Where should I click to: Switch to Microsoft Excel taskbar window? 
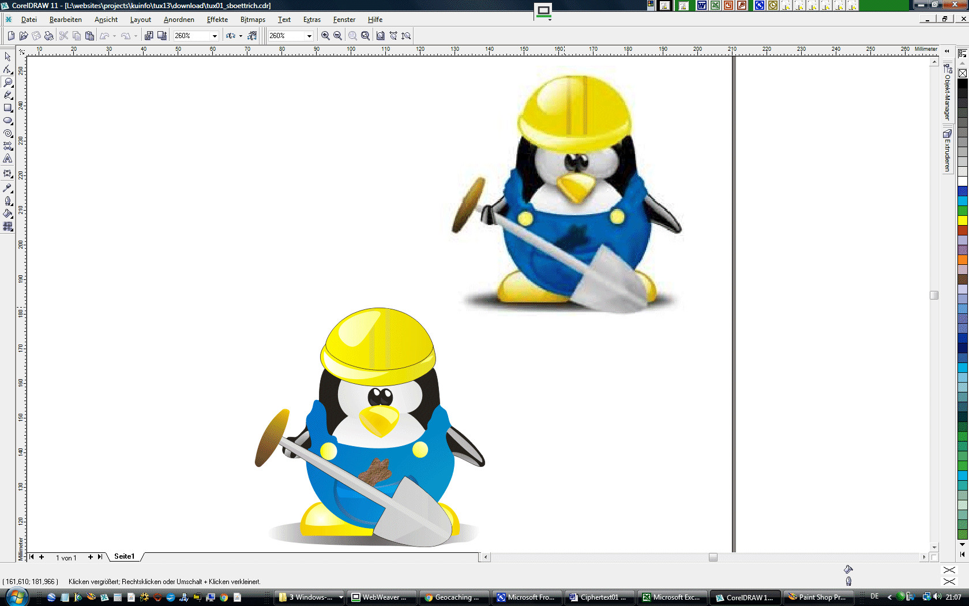673,597
